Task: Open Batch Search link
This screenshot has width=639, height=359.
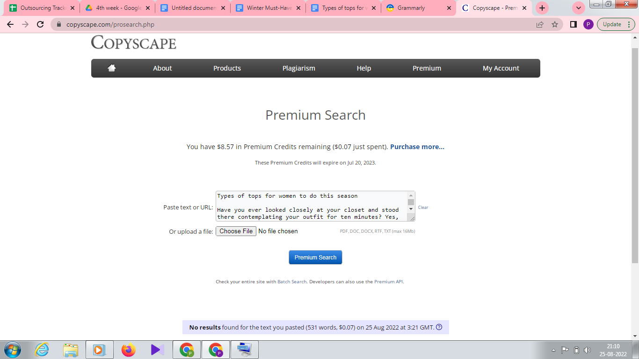Action: pos(292,282)
